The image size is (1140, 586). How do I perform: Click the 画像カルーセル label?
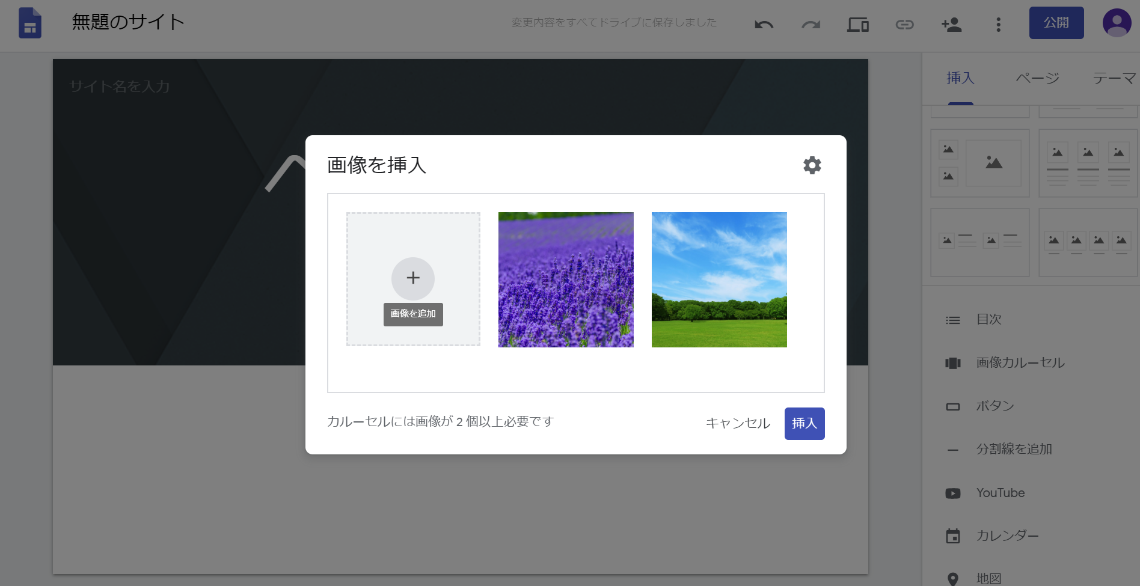(x=1020, y=362)
